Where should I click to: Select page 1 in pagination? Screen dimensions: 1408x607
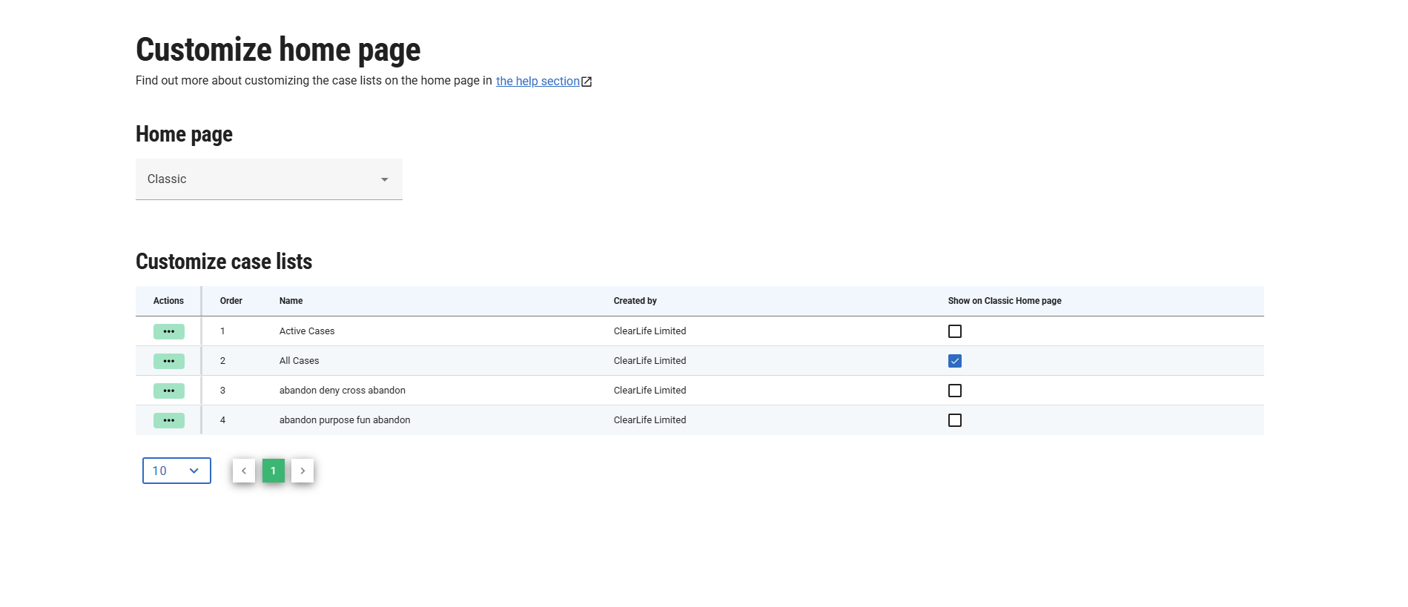pyautogui.click(x=273, y=471)
